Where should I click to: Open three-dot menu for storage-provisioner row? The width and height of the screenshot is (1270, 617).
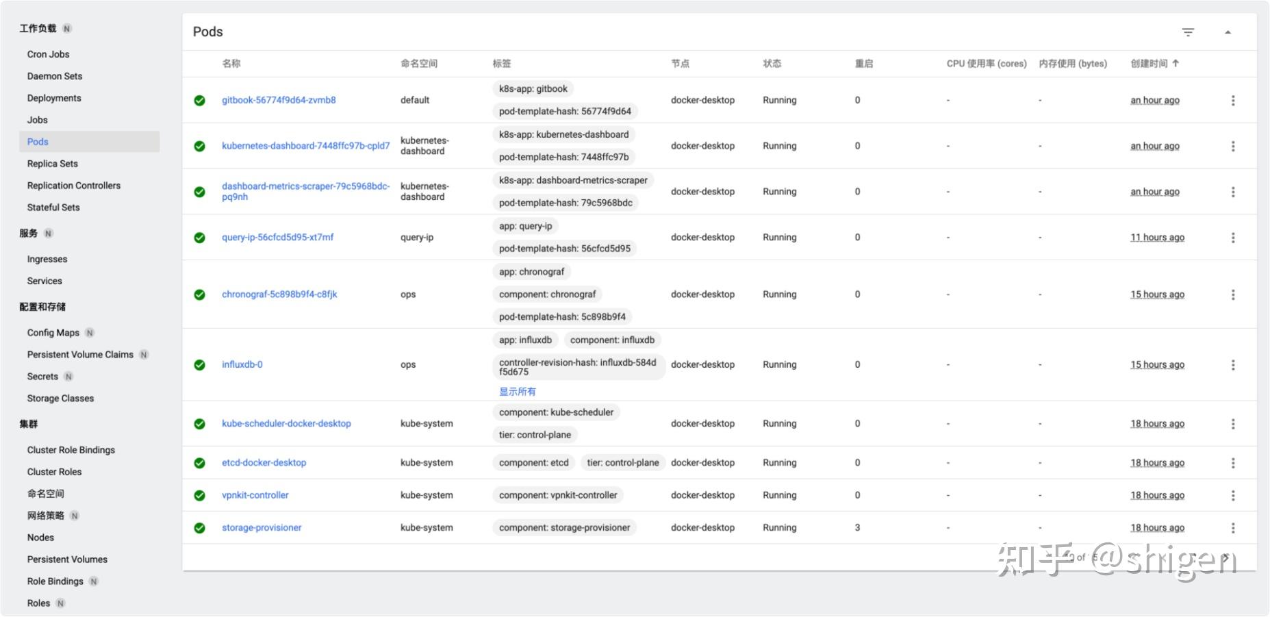pos(1232,528)
